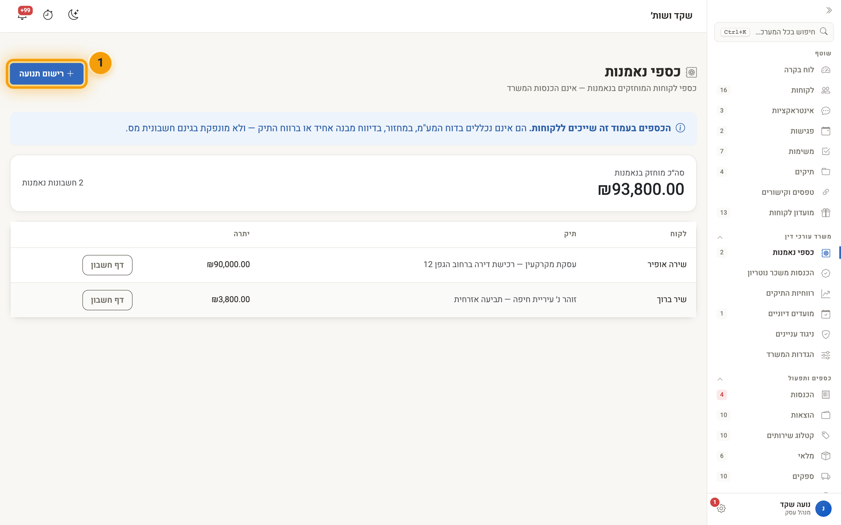
Task: Click the settings gear near user profile
Action: tap(721, 508)
